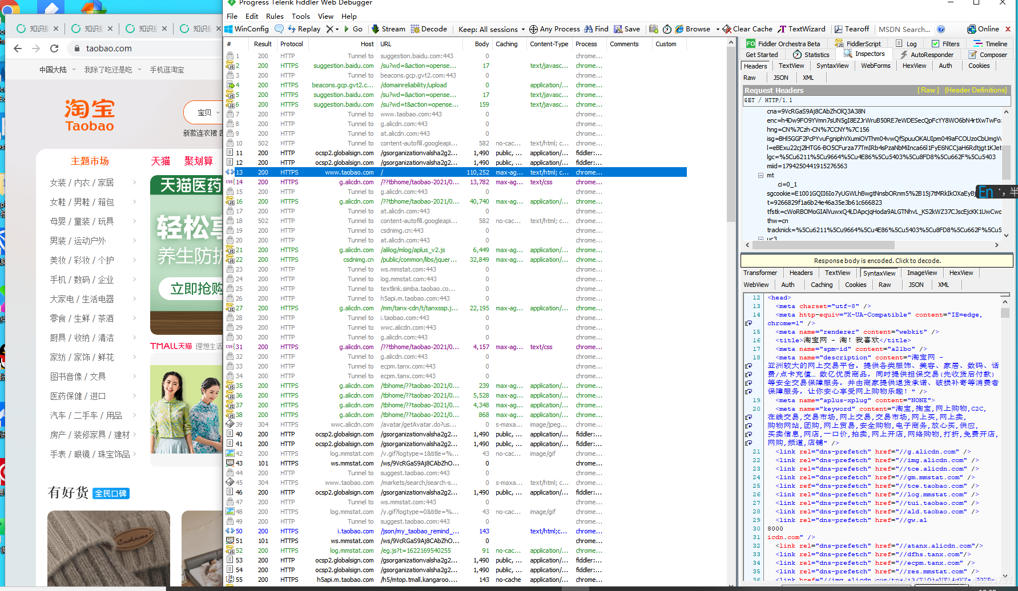This screenshot has height=591, width=1018.
Task: Select the Cookies request inspector tab
Action: click(x=979, y=66)
